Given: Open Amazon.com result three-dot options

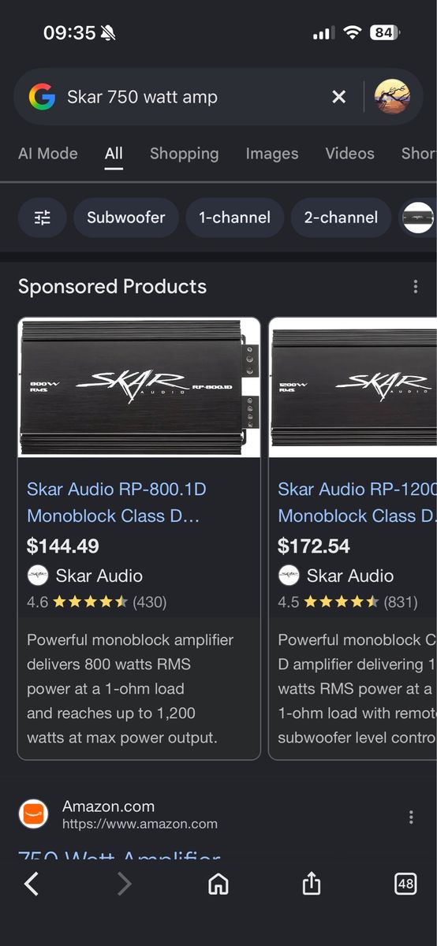Looking at the screenshot, I should point(411,818).
